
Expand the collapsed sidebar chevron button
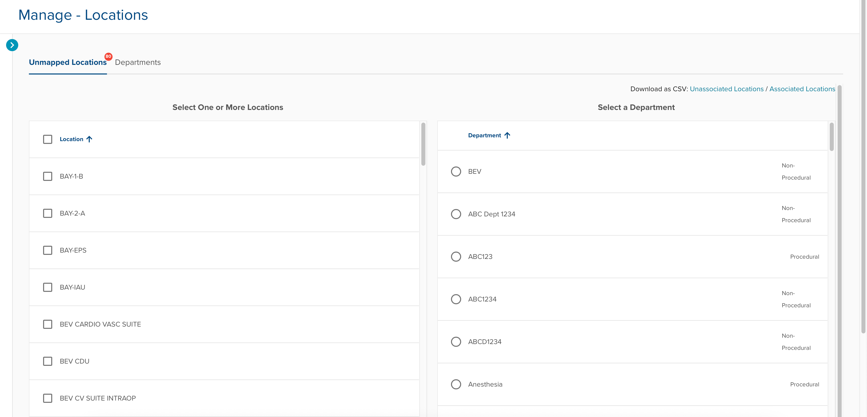click(12, 45)
